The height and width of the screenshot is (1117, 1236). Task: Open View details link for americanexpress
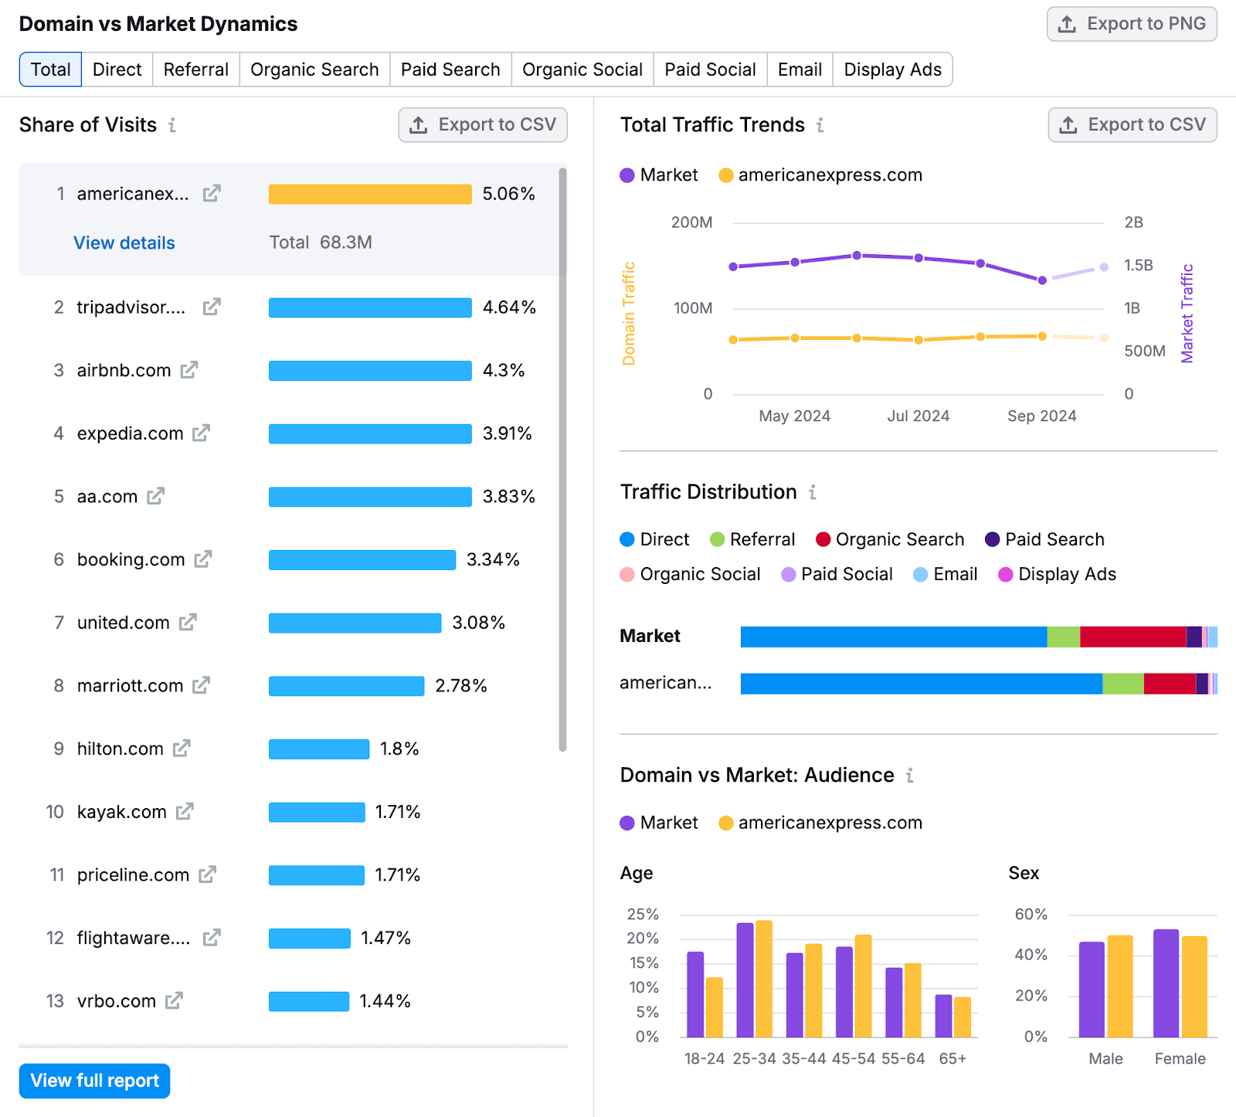tap(124, 243)
